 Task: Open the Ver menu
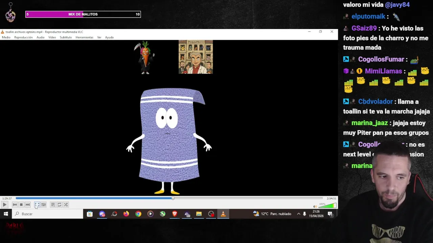pos(99,37)
